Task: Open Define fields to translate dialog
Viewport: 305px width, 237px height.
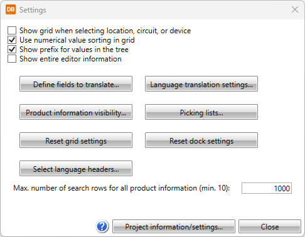Action: (76, 84)
